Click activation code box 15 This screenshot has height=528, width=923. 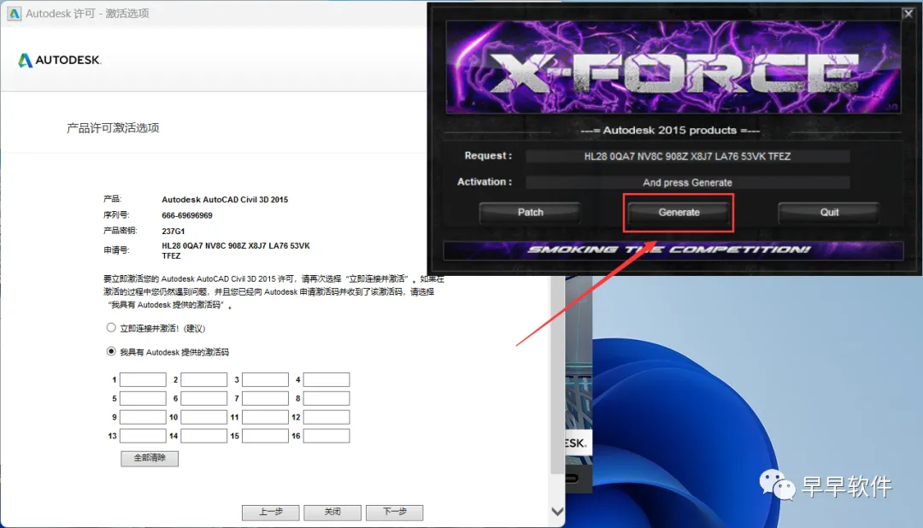click(x=266, y=437)
